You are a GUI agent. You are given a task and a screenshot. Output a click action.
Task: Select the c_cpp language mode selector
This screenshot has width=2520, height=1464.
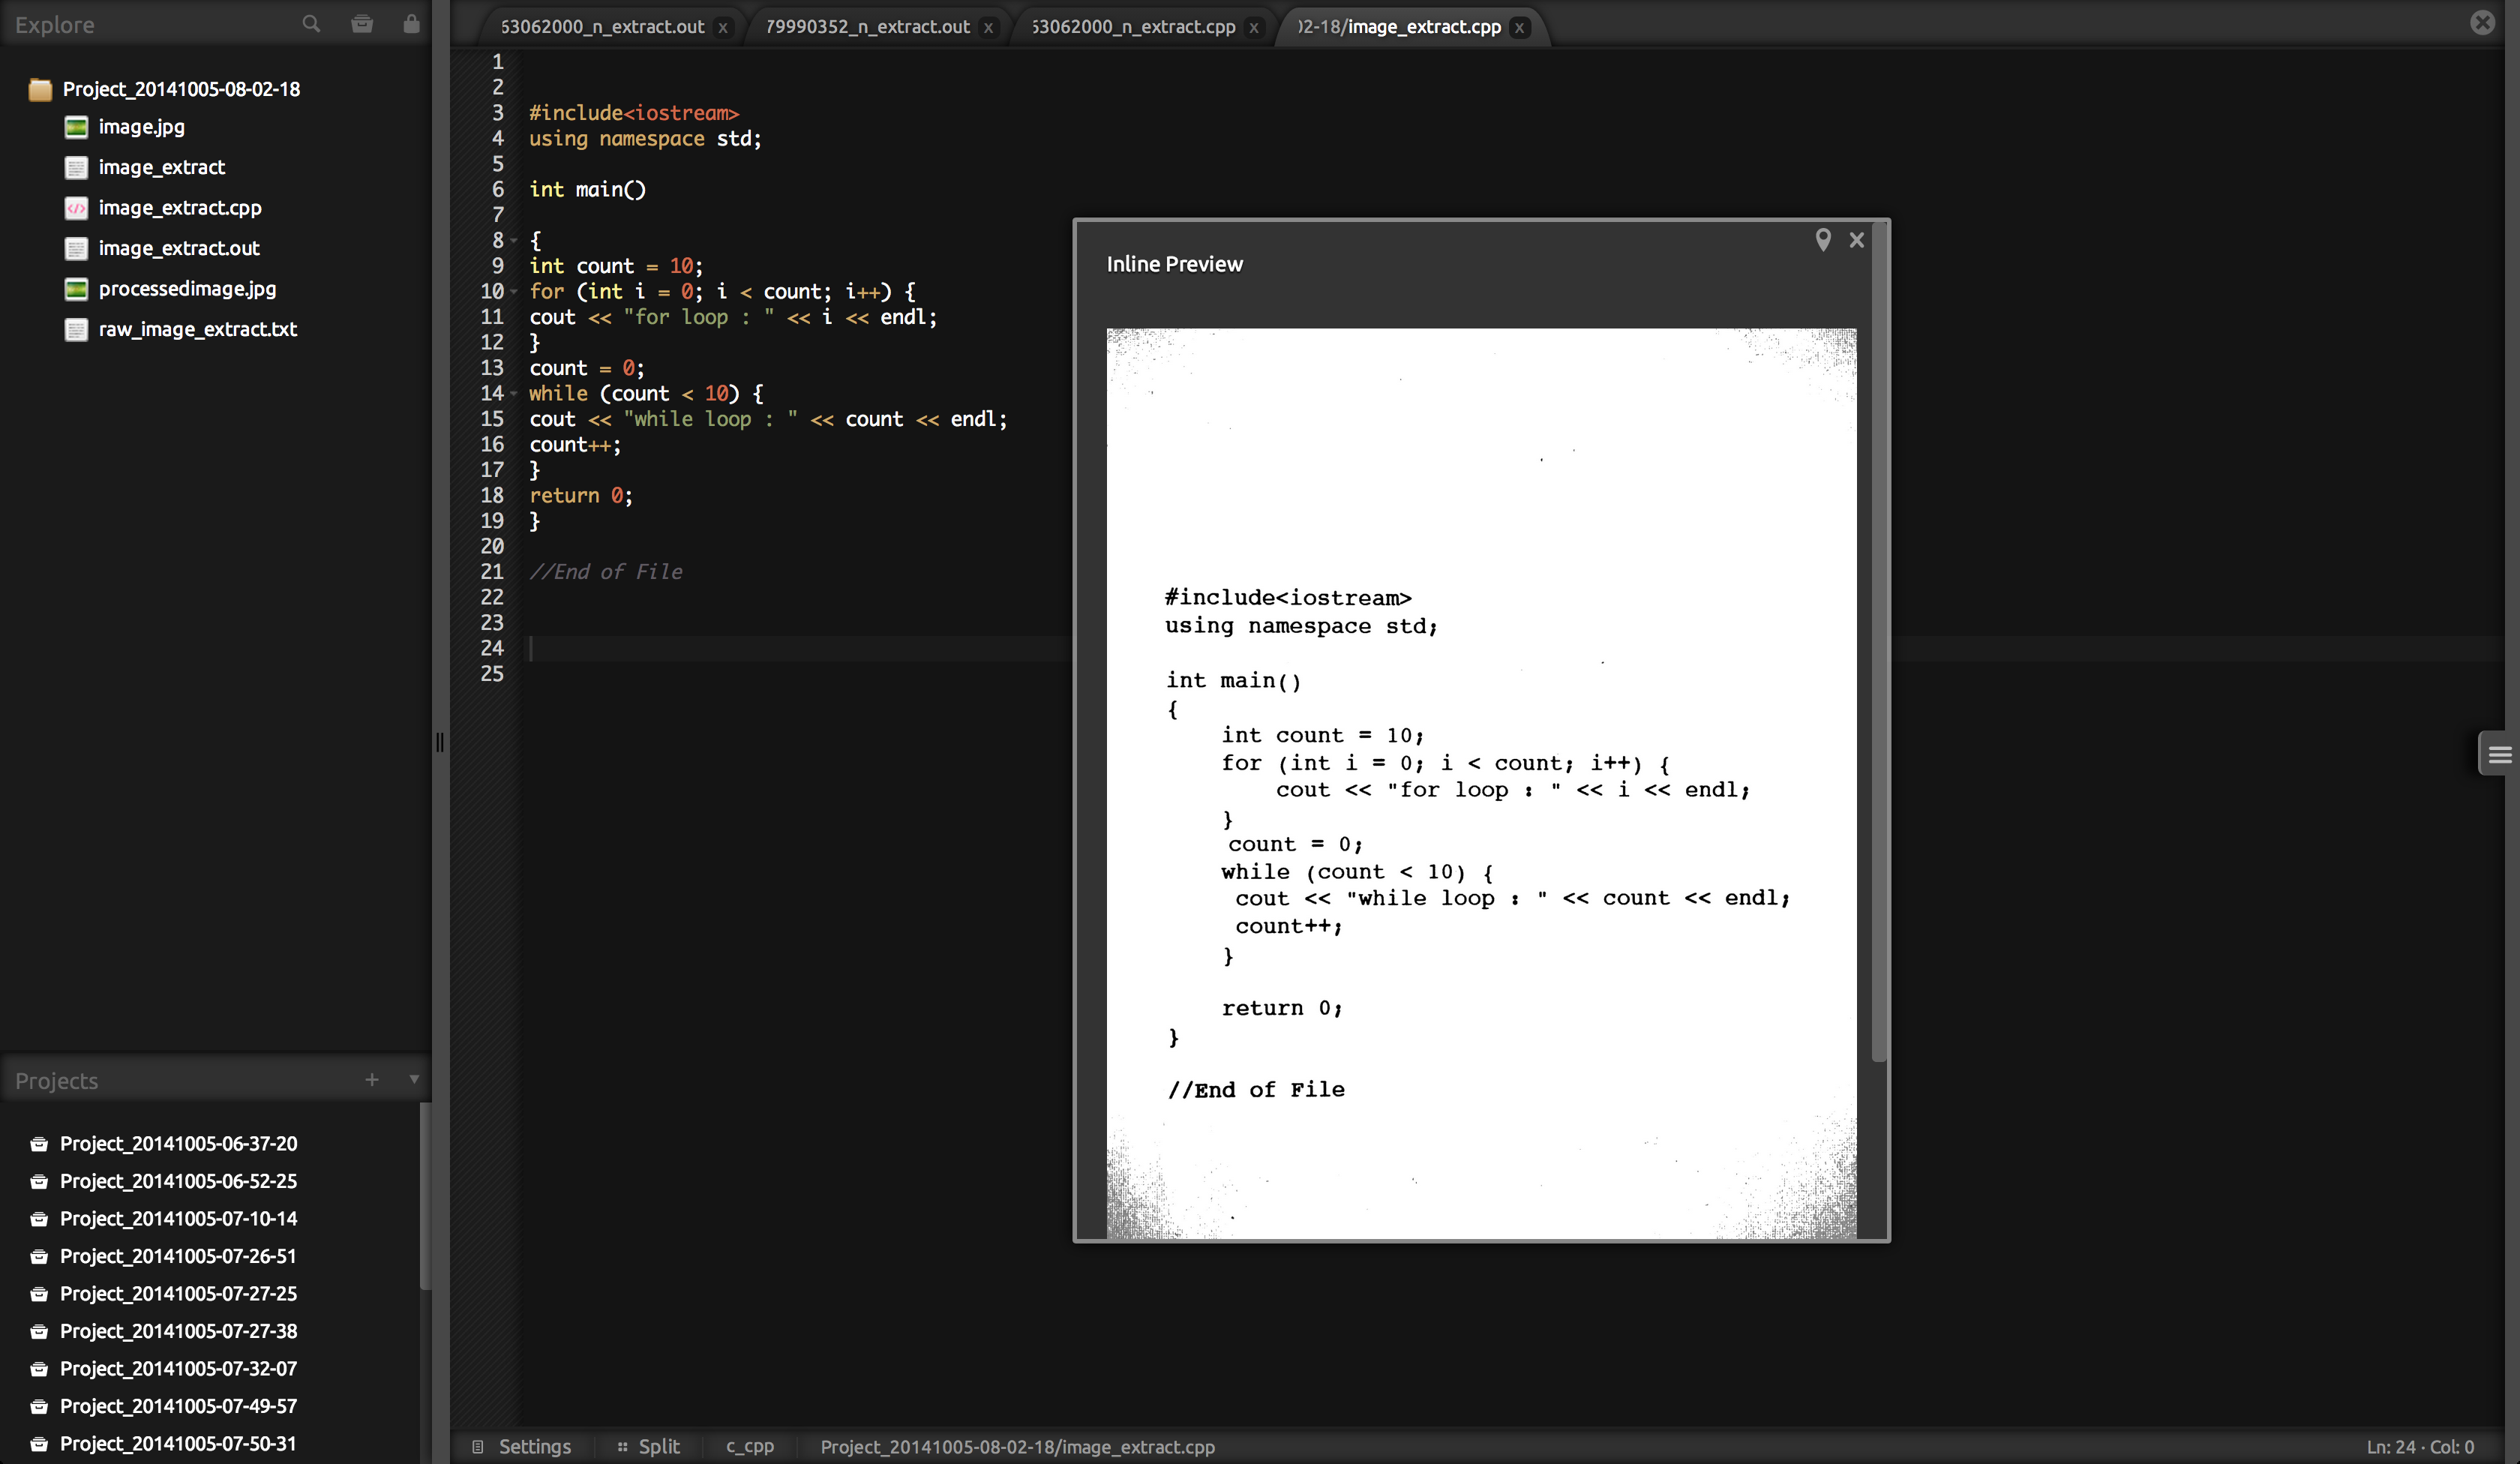tap(750, 1447)
